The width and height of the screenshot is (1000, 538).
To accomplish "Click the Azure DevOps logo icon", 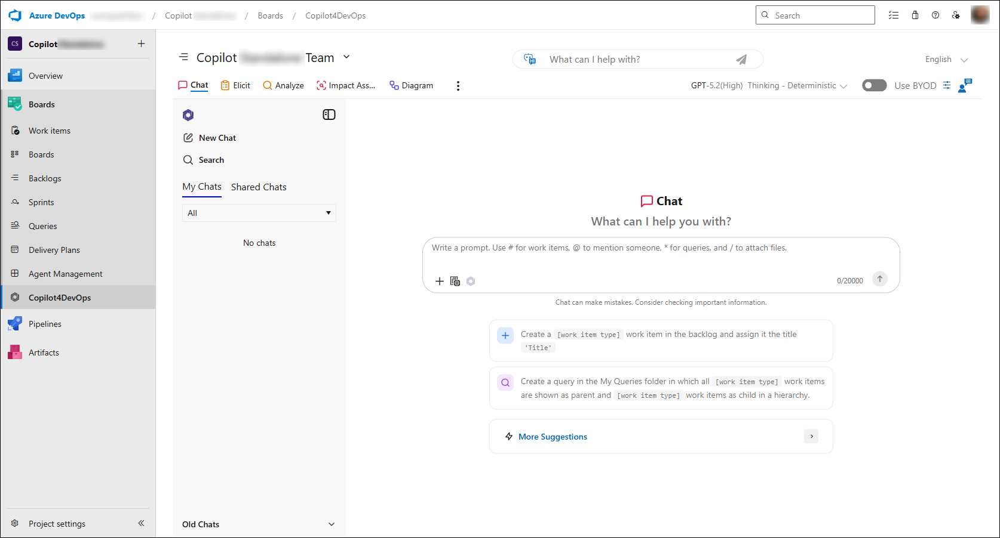I will point(15,16).
